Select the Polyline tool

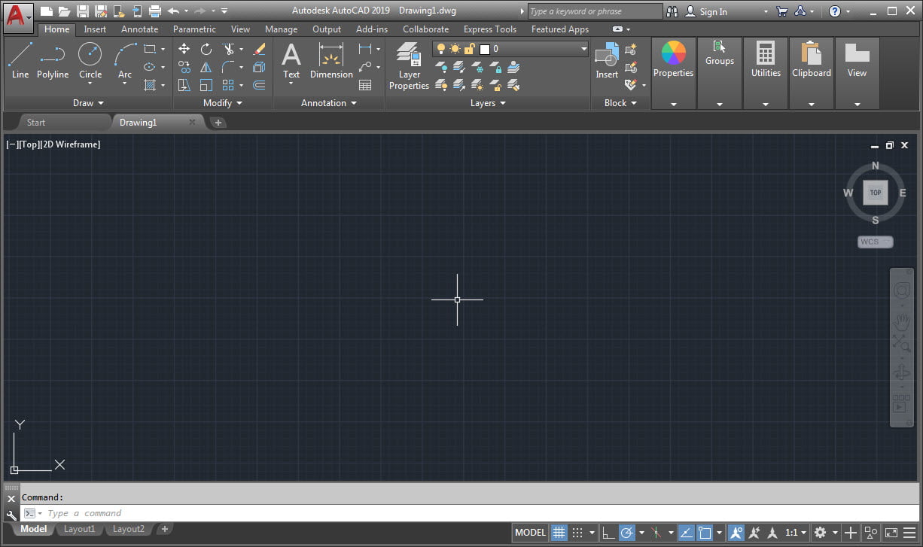(x=53, y=60)
